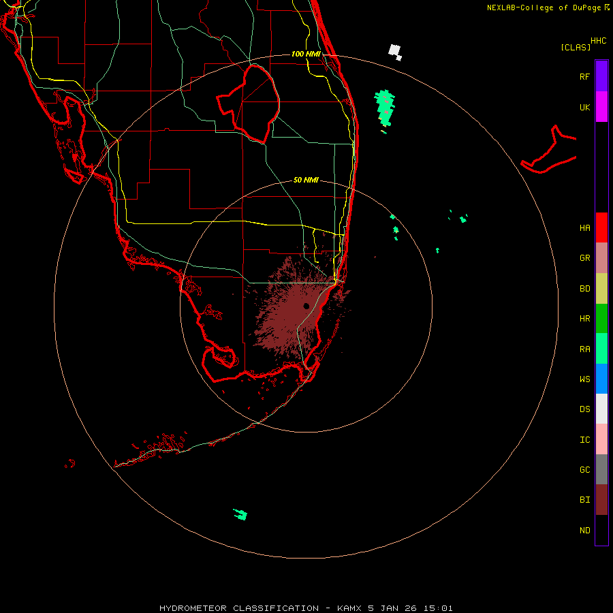Click the GR legend label
Viewport: 613px width, 613px height.
tap(584, 258)
